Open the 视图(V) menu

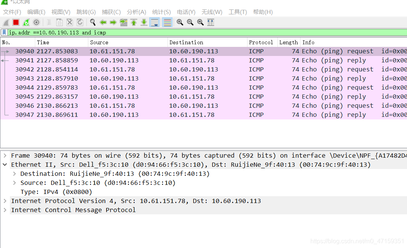pos(61,12)
